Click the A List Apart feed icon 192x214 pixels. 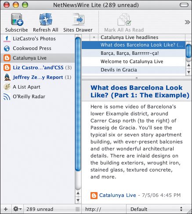pyautogui.click(x=7, y=87)
